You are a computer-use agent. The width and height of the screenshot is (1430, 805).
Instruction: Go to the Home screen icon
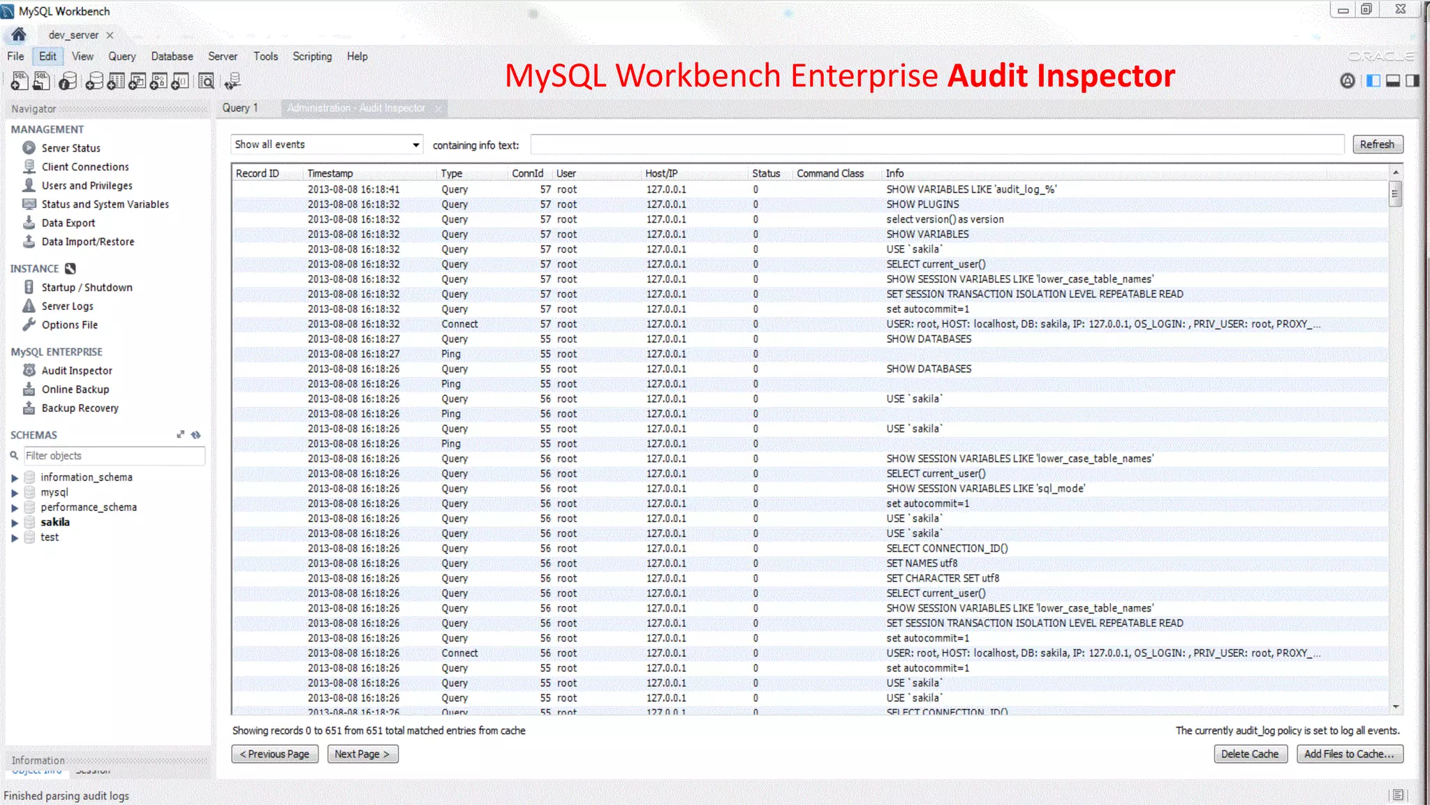tap(18, 34)
